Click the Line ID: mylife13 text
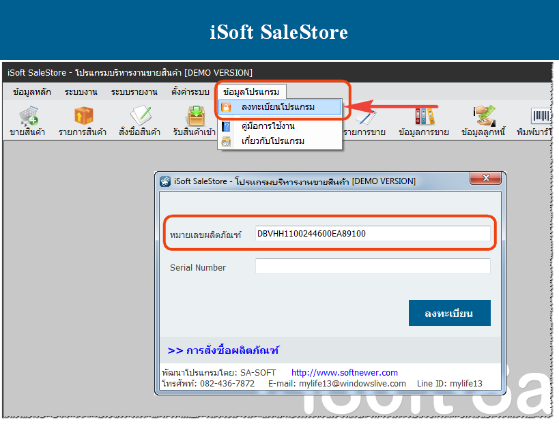The width and height of the screenshot is (559, 424). [450, 383]
